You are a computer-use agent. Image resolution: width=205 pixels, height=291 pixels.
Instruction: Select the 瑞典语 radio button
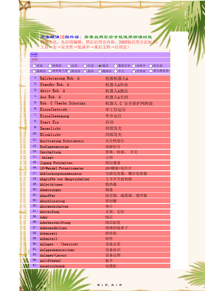click(34, 71)
